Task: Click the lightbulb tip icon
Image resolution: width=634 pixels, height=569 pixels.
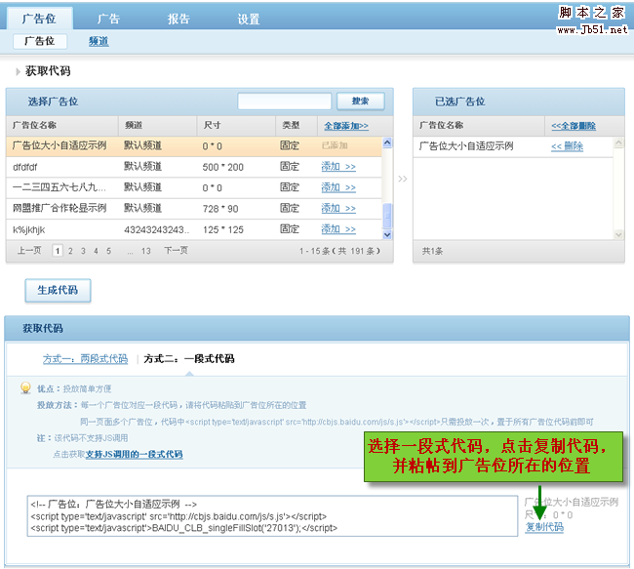Action: tap(25, 388)
